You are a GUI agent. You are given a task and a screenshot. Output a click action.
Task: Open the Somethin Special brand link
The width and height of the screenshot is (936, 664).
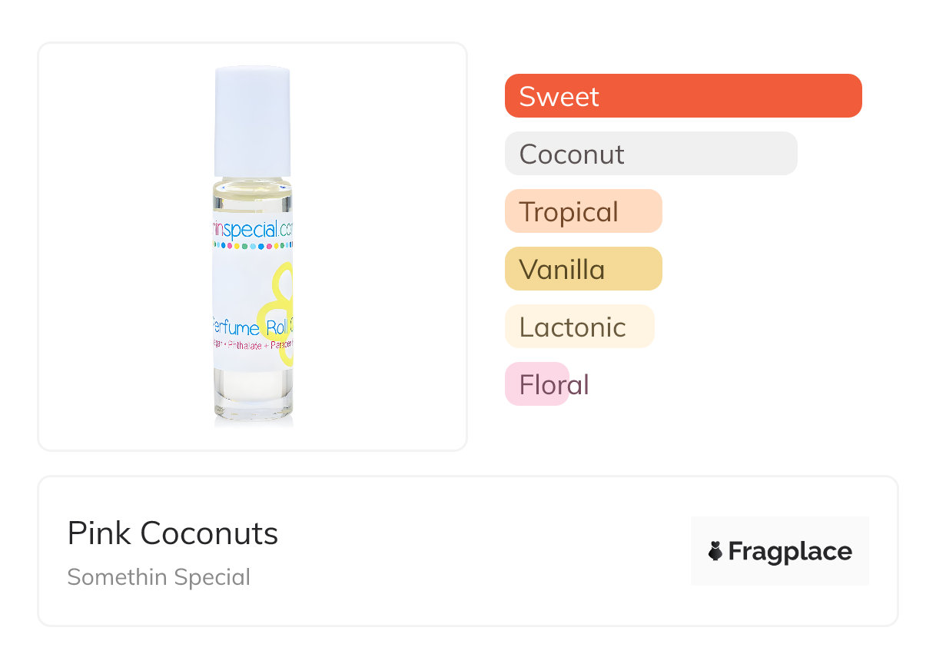click(x=159, y=576)
